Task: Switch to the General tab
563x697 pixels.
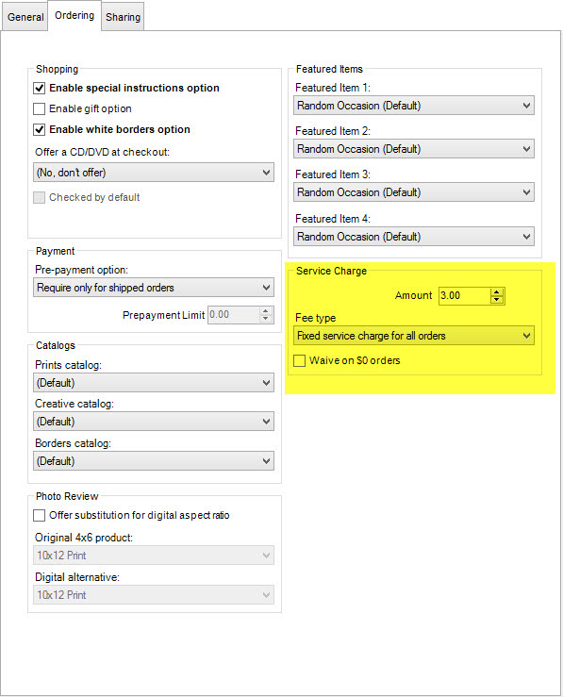Action: coord(25,17)
